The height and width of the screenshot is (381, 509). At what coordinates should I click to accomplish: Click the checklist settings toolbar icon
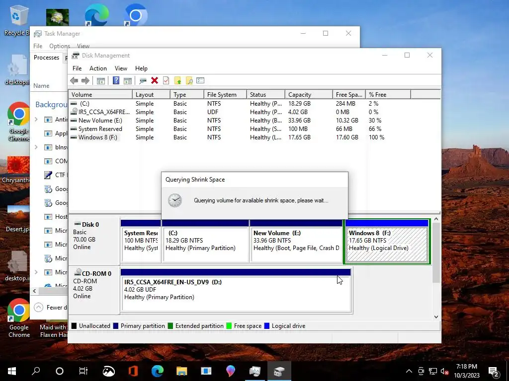[x=200, y=81]
